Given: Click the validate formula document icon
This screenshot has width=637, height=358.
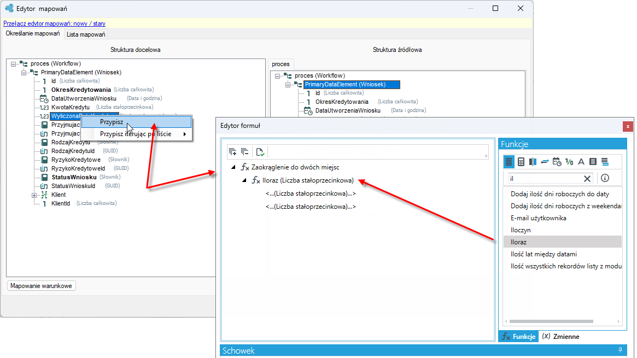Looking at the screenshot, I should (260, 152).
